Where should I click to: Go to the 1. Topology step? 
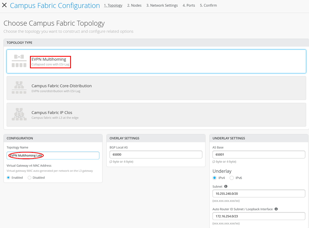point(113,5)
